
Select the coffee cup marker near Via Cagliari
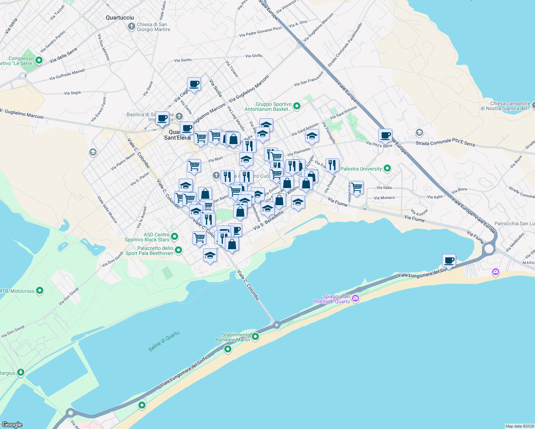point(194,84)
